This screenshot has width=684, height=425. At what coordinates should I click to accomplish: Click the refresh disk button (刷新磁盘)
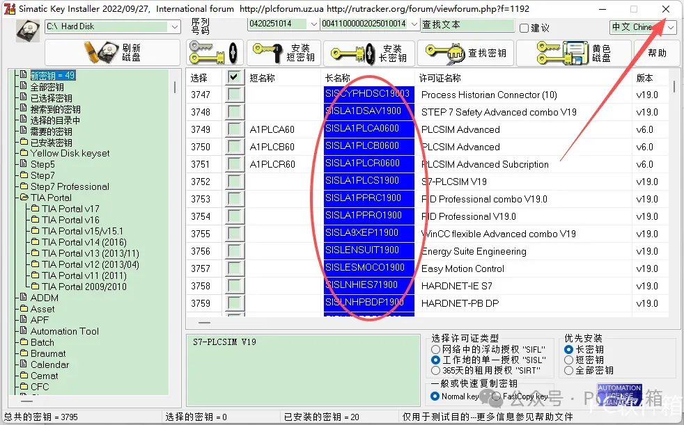(112, 53)
